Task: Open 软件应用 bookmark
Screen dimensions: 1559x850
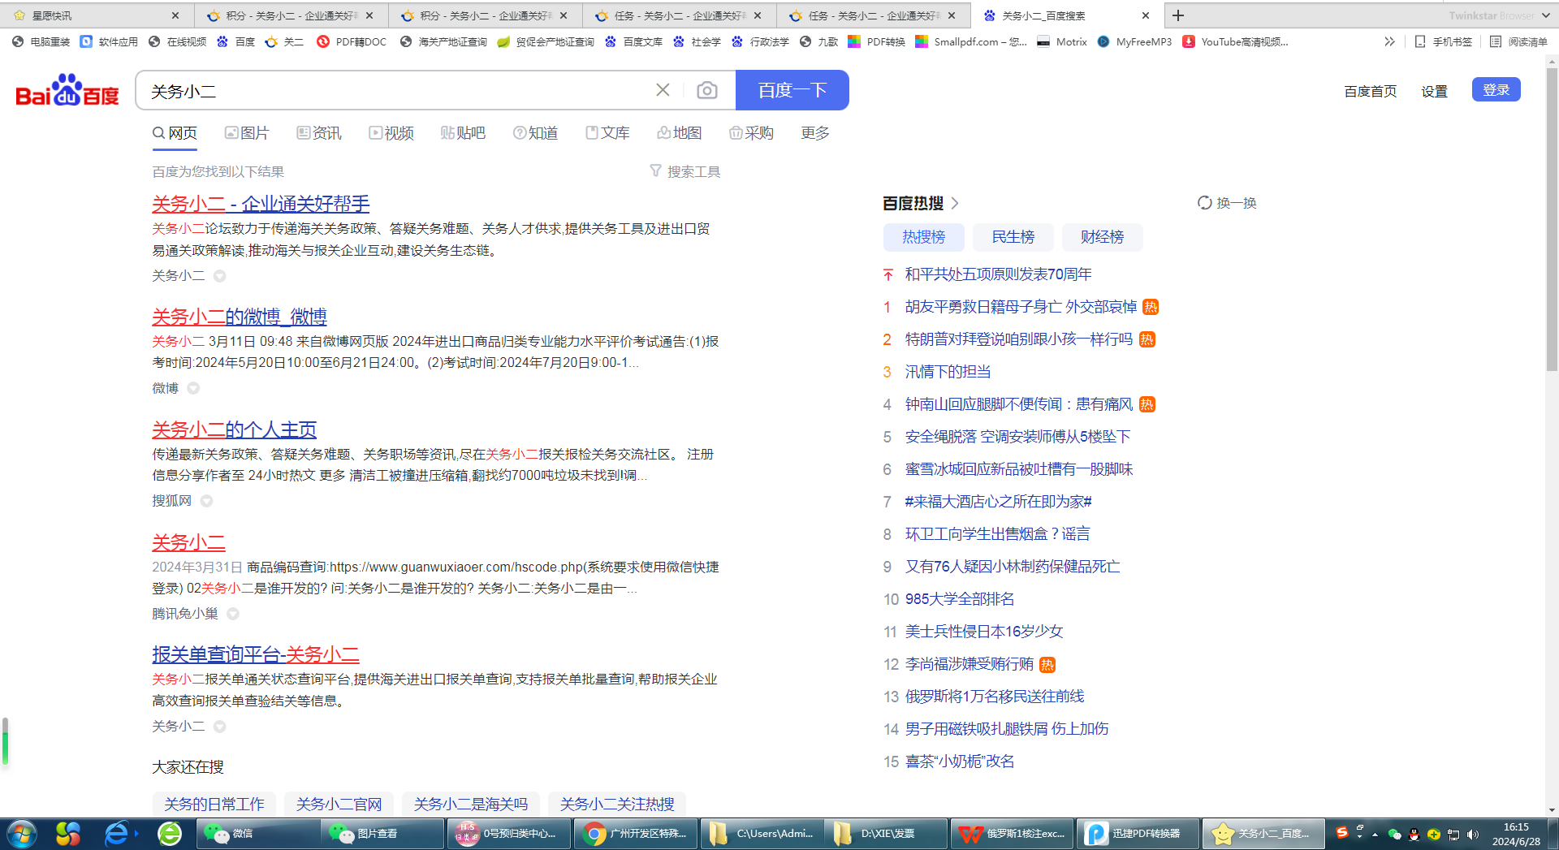Action: 109,41
